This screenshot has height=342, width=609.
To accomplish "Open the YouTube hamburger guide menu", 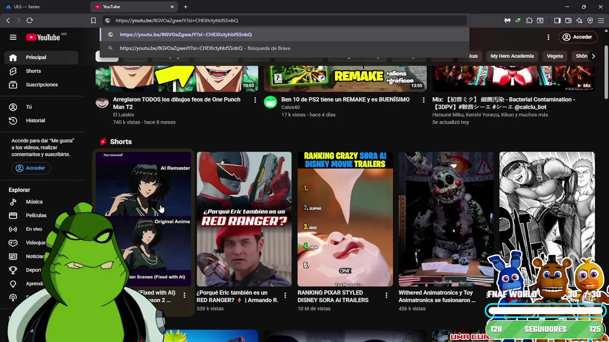I will pyautogui.click(x=13, y=37).
